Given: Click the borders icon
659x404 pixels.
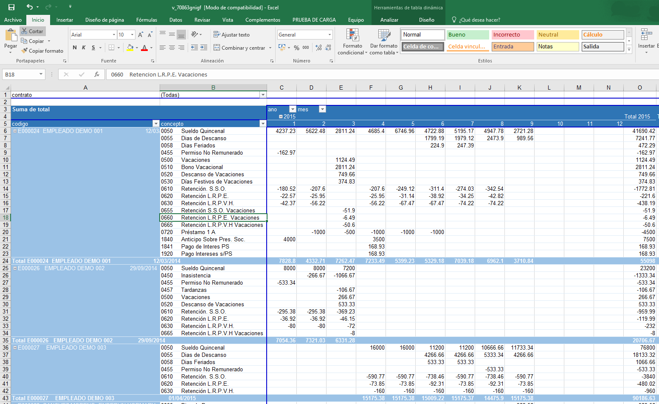Looking at the screenshot, I should (x=112, y=48).
